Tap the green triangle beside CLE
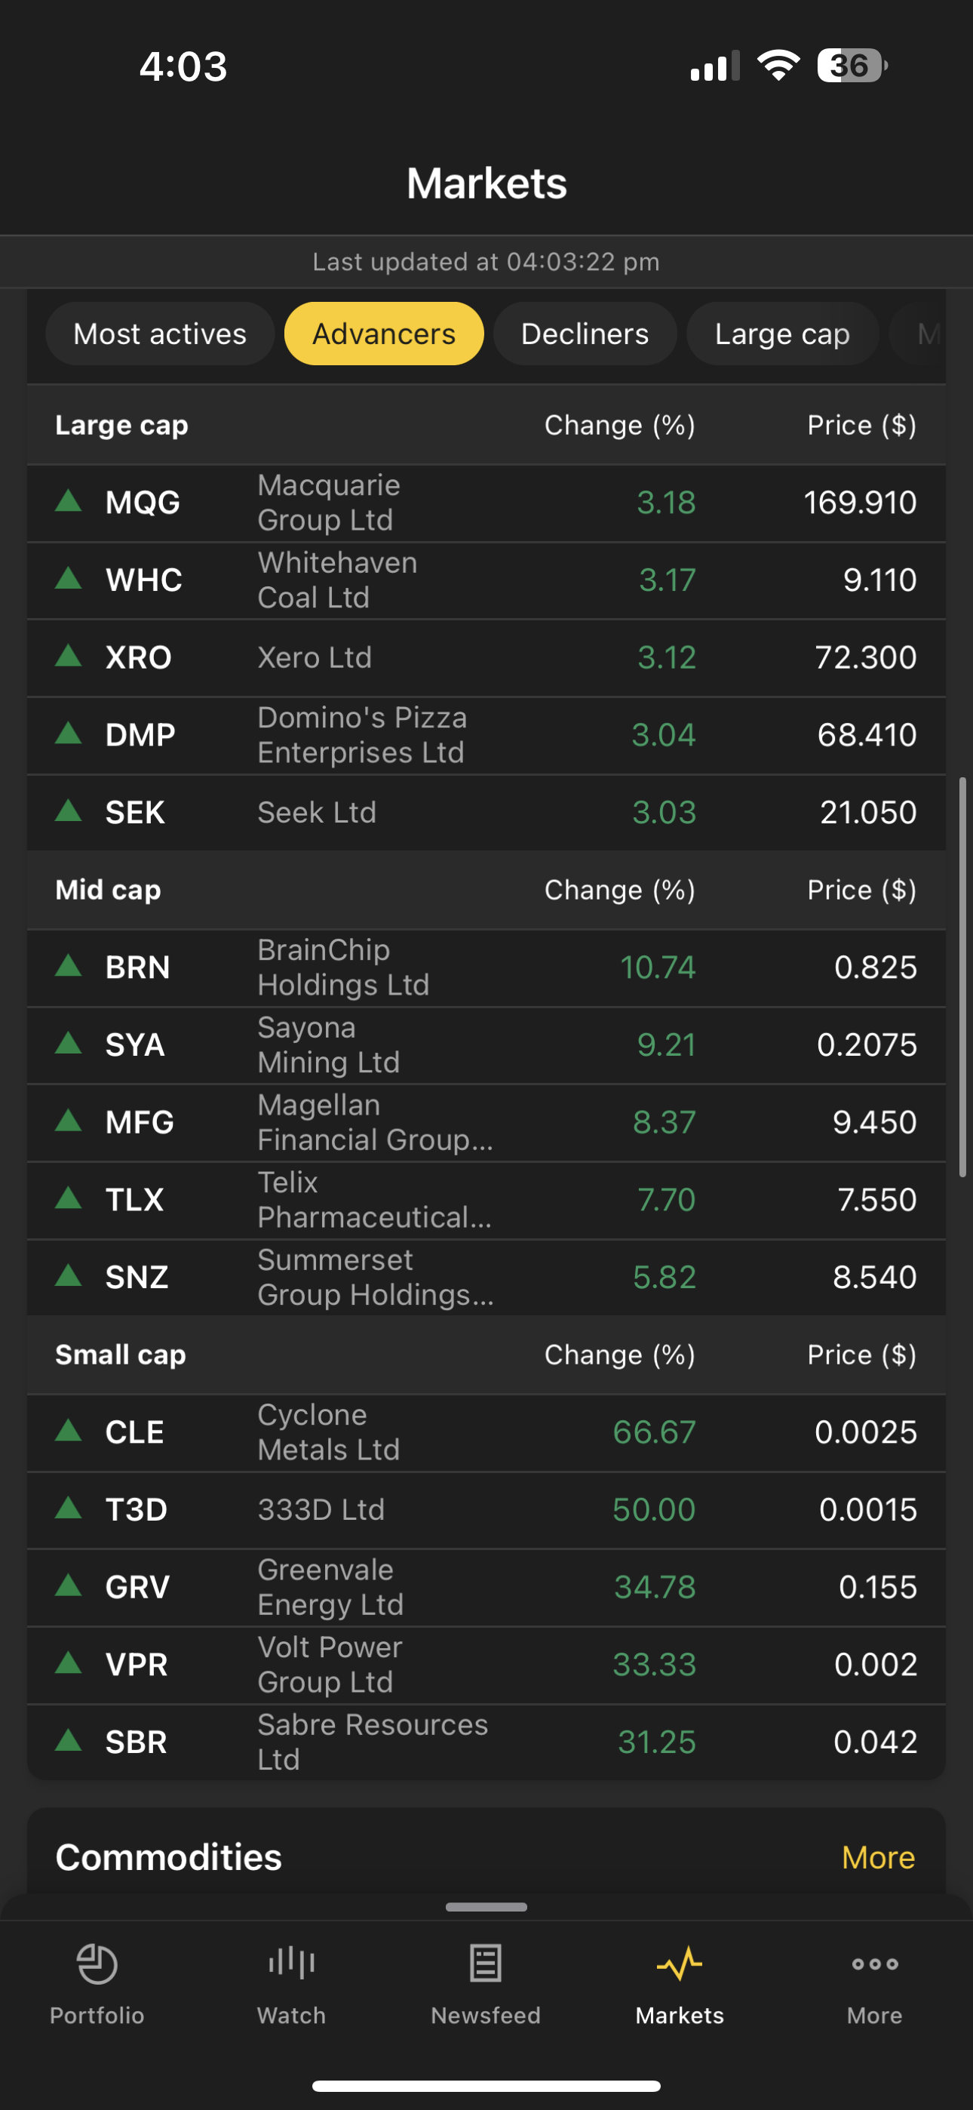This screenshot has height=2110, width=973. pyautogui.click(x=69, y=1430)
